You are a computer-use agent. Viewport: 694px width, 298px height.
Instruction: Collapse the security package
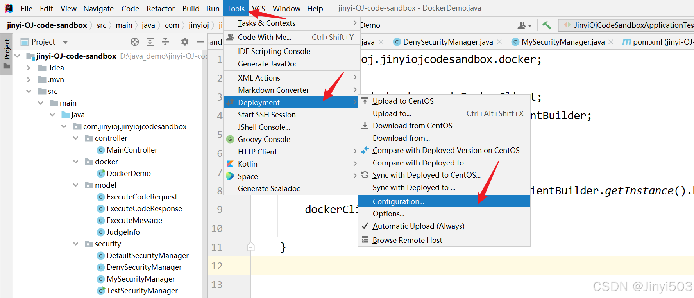coord(76,244)
